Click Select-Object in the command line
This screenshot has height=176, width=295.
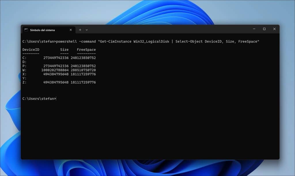click(189, 42)
